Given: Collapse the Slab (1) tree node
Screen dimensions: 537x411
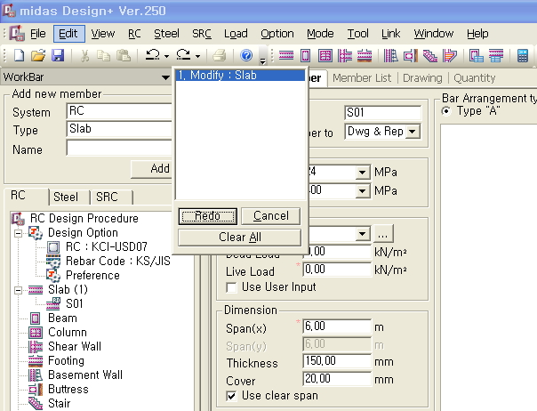Looking at the screenshot, I should 18,290.
